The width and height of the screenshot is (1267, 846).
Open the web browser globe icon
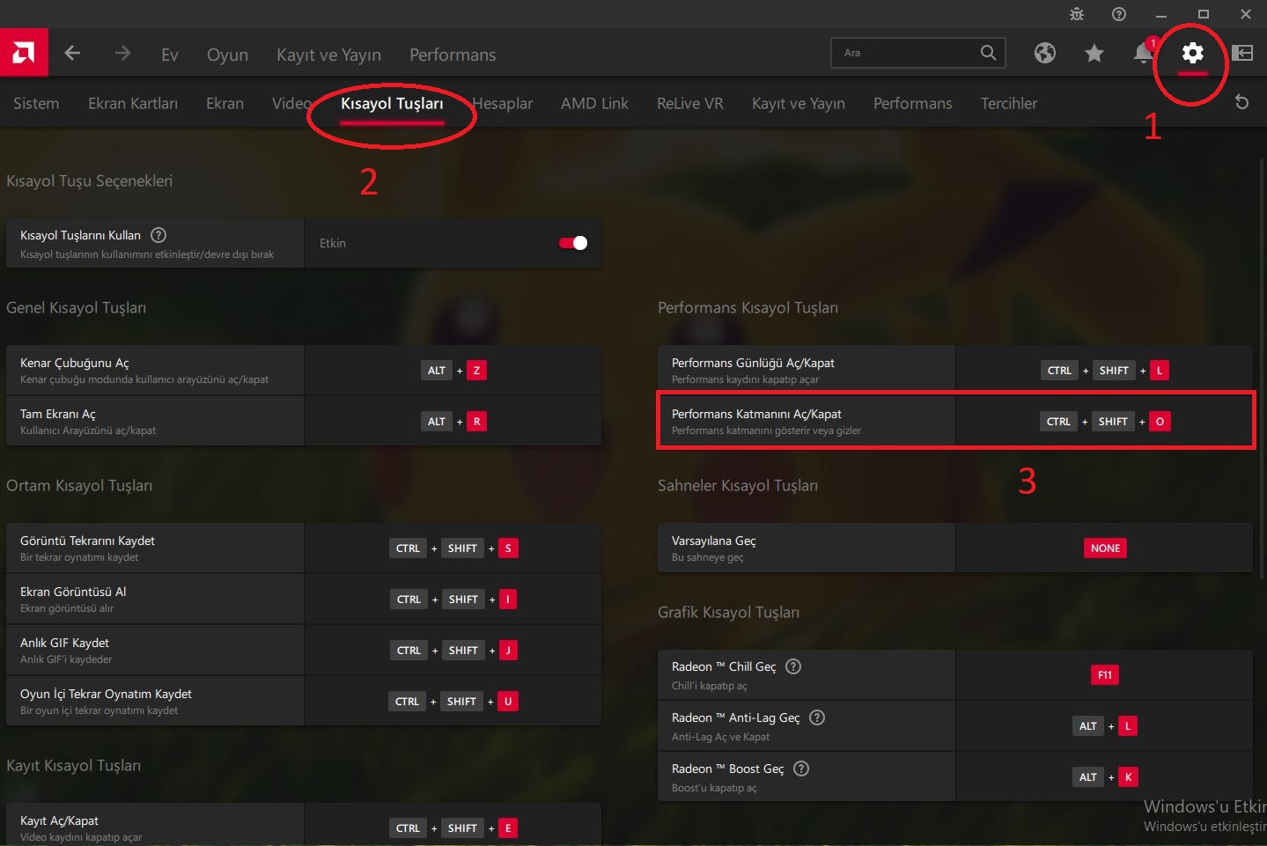1045,54
